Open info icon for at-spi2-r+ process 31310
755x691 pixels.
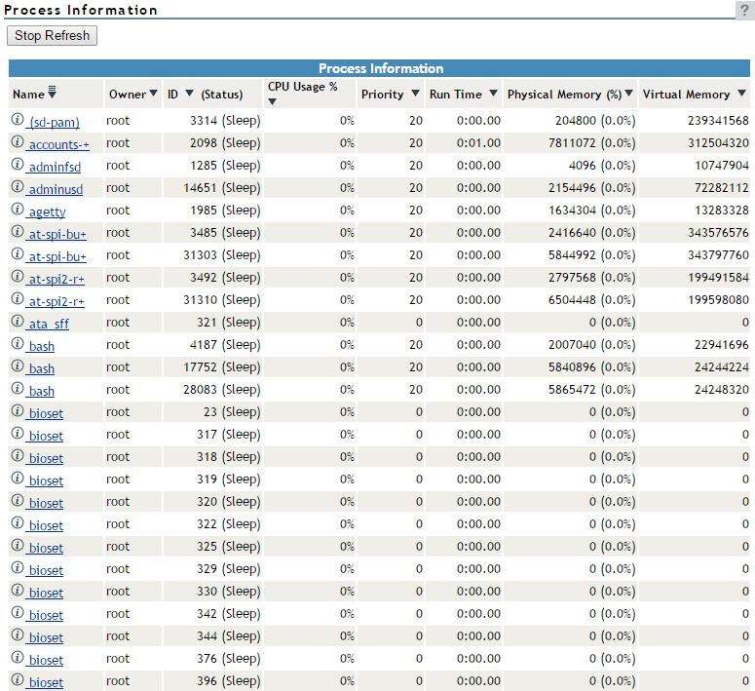[18, 299]
